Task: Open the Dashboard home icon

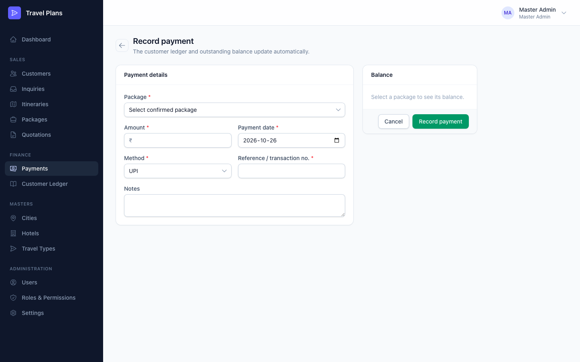Action: (x=13, y=39)
